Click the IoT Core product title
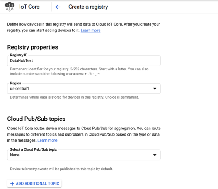This screenshot has width=218, height=189. tap(29, 7)
